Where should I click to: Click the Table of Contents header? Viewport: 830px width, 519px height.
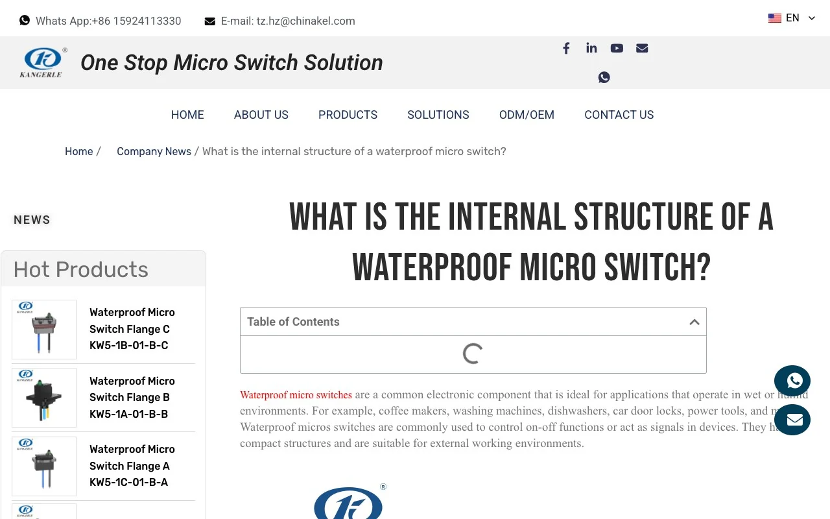pyautogui.click(x=473, y=322)
